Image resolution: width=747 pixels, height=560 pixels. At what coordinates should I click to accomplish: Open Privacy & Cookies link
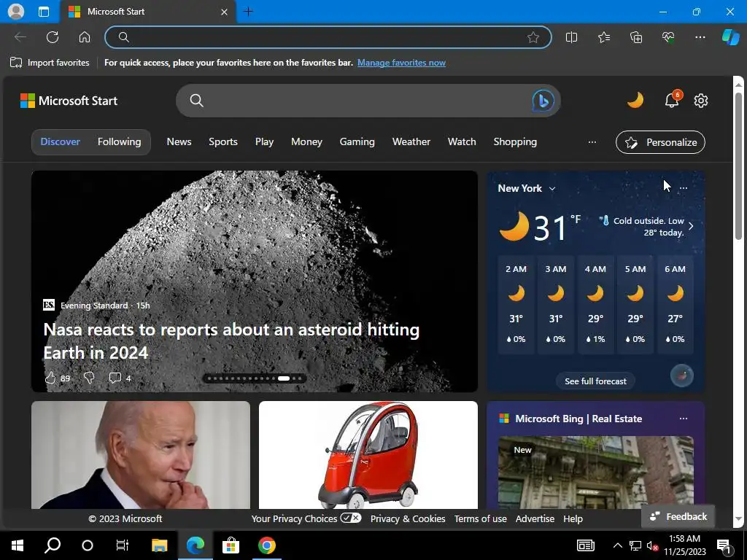coord(408,518)
